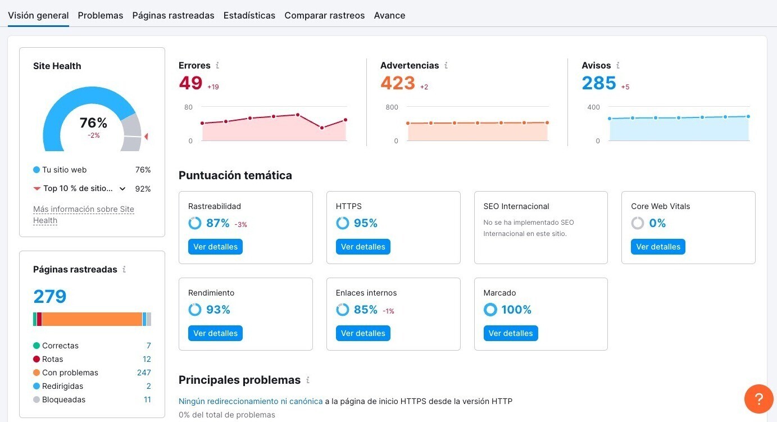Click the Con problemas count 247
Image resolution: width=777 pixels, height=422 pixels.
(x=144, y=373)
